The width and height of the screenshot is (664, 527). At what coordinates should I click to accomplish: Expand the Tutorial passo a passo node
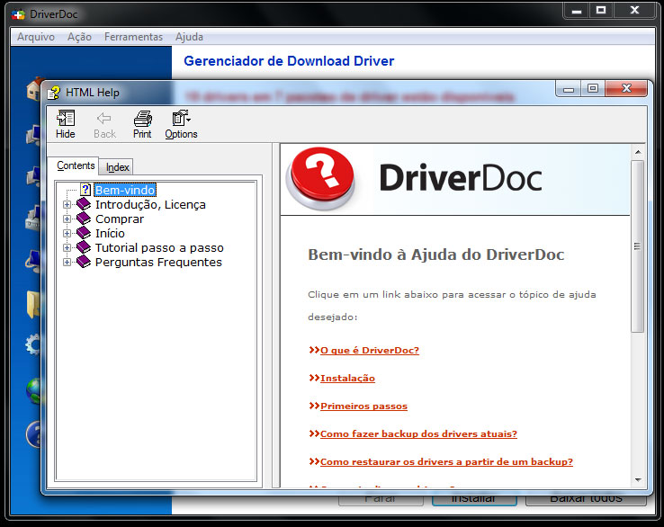[x=67, y=247]
